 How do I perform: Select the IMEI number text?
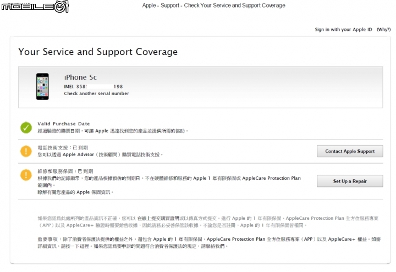pos(94,87)
